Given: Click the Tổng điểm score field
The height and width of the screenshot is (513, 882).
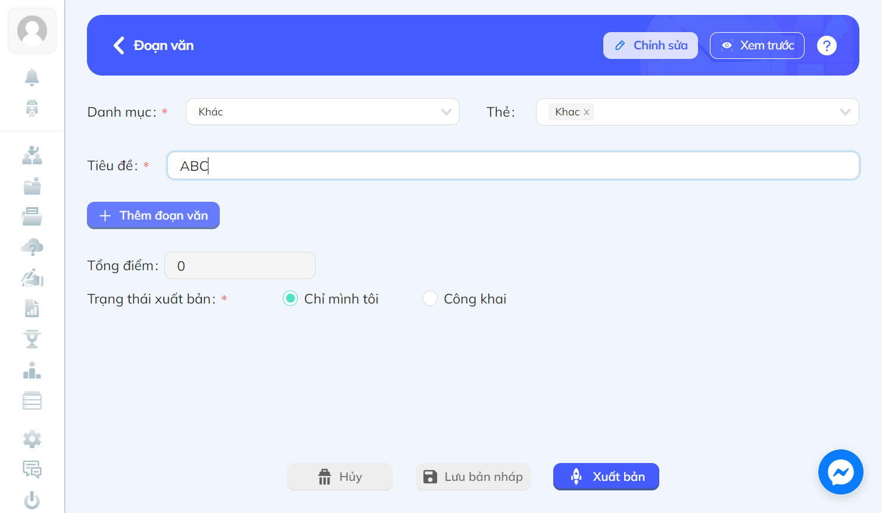Looking at the screenshot, I should 240,265.
